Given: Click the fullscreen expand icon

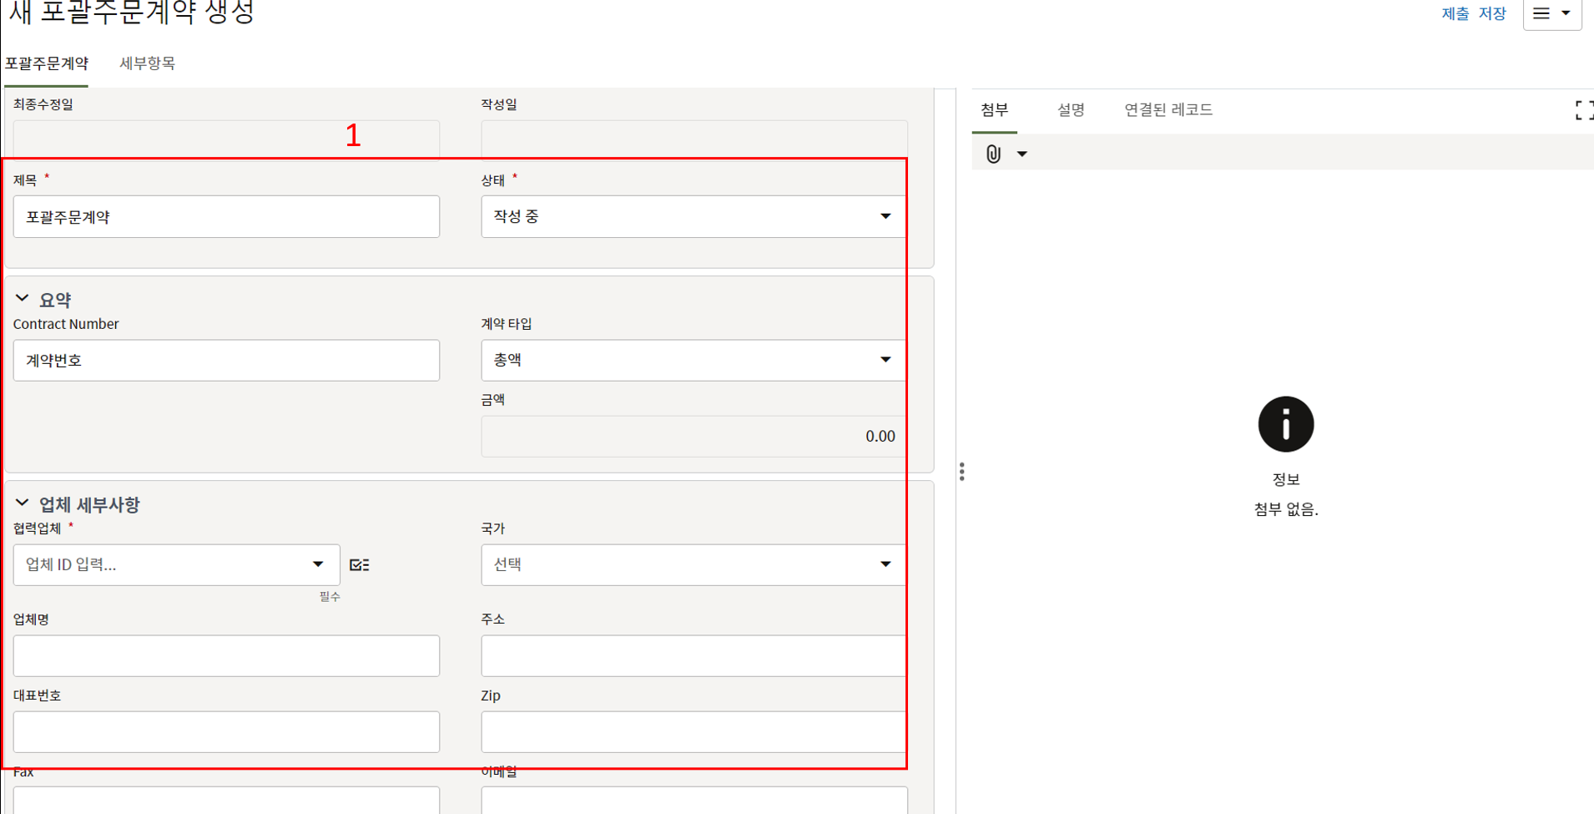Looking at the screenshot, I should [1582, 110].
